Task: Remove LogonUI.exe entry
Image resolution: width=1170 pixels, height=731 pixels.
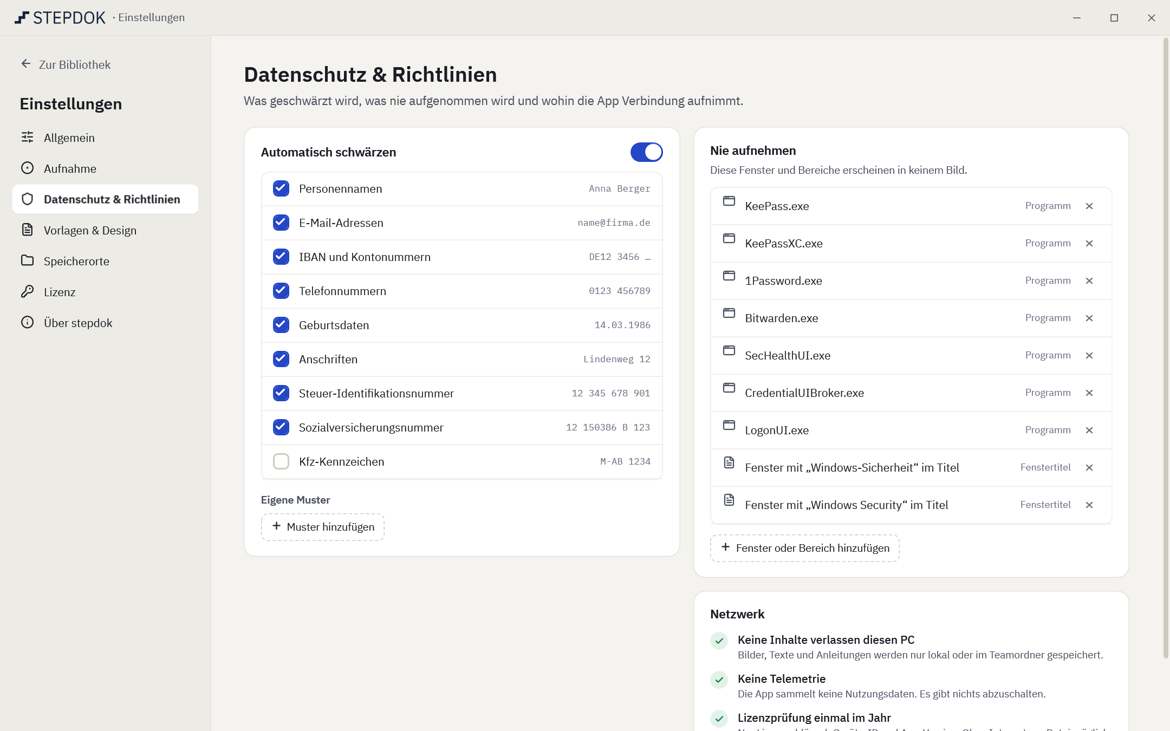Action: 1089,430
